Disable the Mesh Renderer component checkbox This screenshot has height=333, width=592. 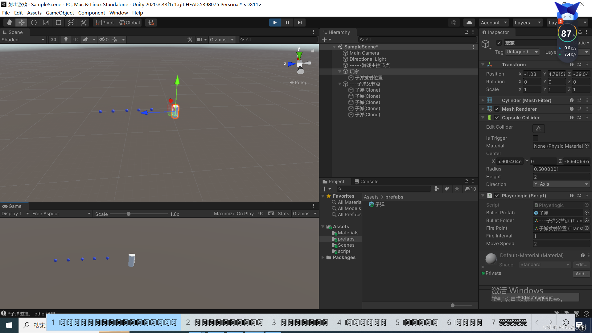click(x=497, y=109)
